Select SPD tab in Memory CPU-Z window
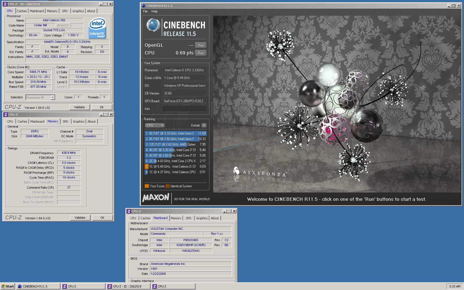The width and height of the screenshot is (464, 290). click(65, 122)
